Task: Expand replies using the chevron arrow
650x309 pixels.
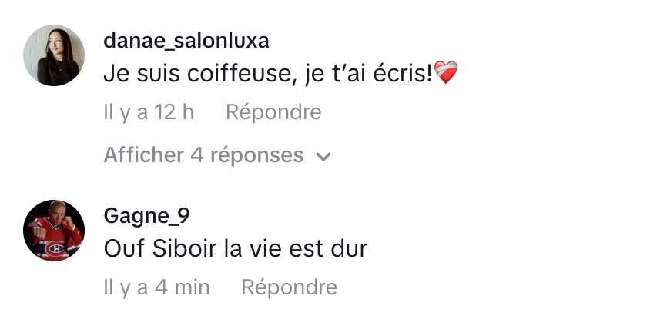Action: click(x=323, y=157)
